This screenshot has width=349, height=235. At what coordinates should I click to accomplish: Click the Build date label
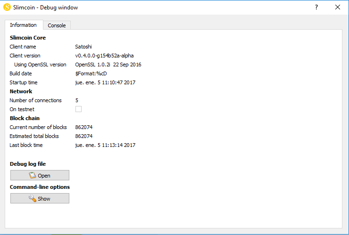point(21,73)
